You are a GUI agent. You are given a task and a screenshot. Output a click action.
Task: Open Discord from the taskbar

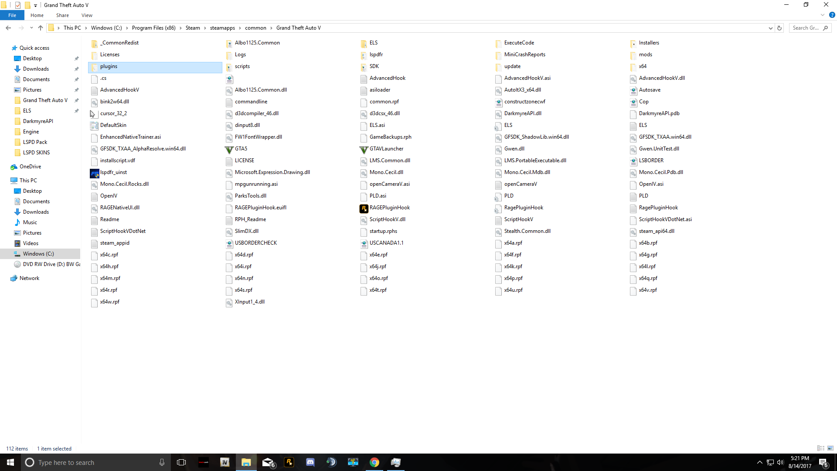[310, 462]
